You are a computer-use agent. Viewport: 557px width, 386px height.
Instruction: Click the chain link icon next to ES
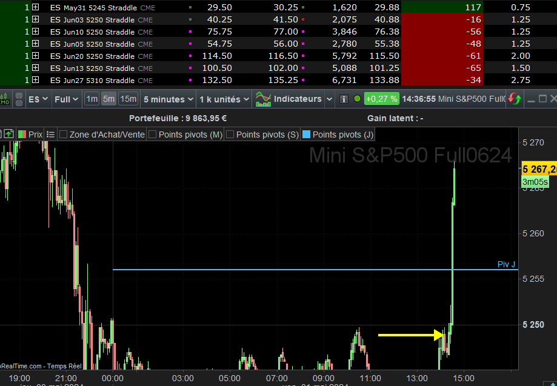coord(19,99)
